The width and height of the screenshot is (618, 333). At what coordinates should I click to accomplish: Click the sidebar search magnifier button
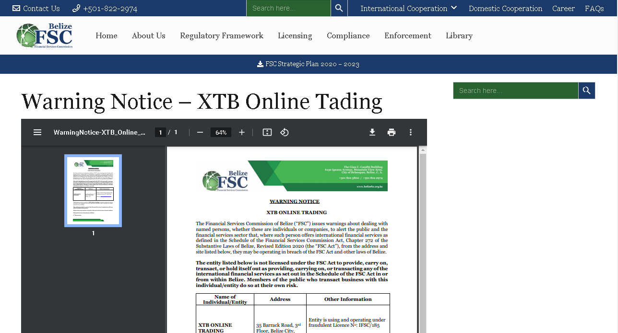pyautogui.click(x=587, y=91)
